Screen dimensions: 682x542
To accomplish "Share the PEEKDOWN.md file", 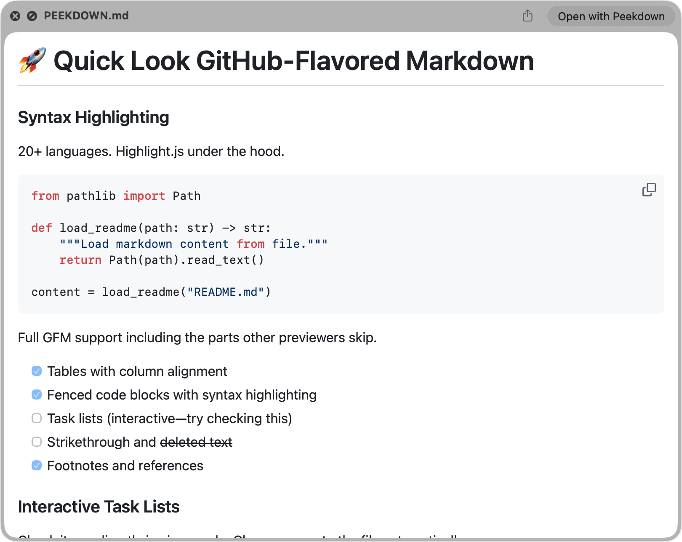I will 527,16.
